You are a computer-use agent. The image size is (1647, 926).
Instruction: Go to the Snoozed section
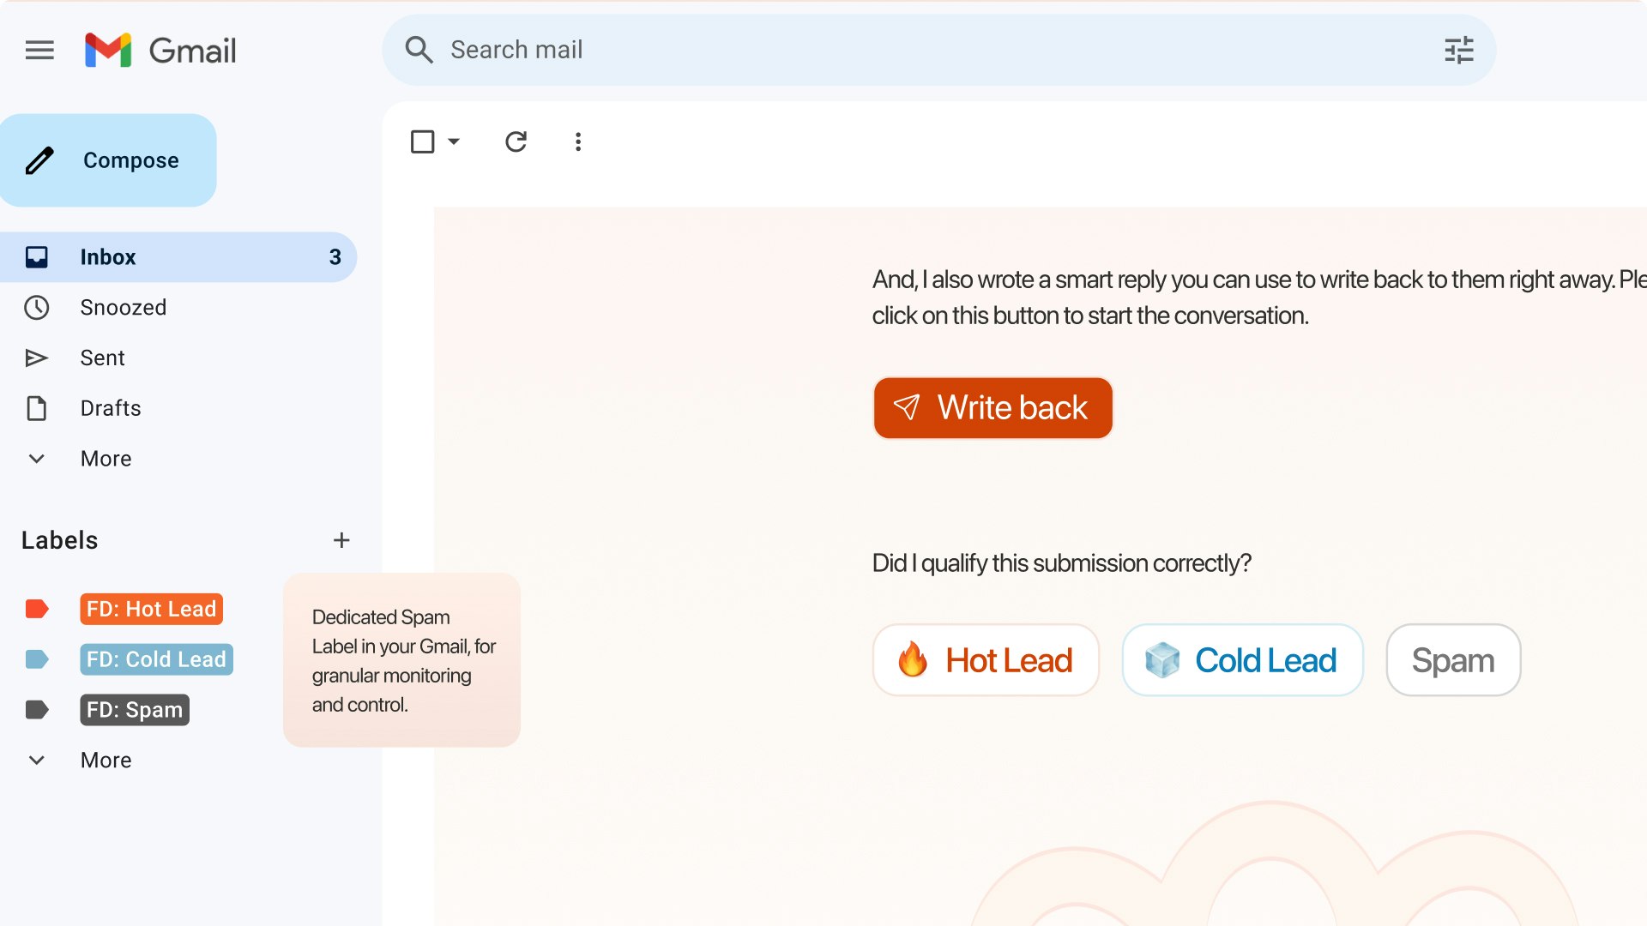pyautogui.click(x=124, y=307)
